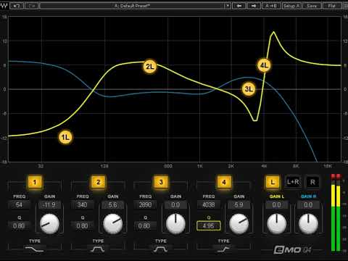This screenshot has height=261, width=348.
Task: Select the 1L band marker on graph
Action: 65,137
